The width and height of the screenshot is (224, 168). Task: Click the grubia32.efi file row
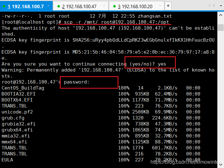[101, 124]
